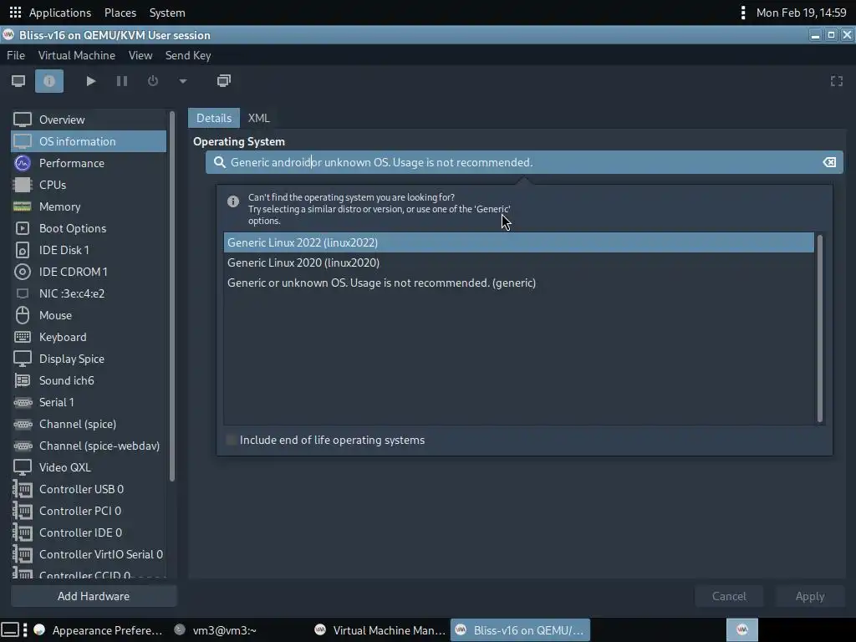
Task: Click the Bliss-v16 taskbar window button
Action: point(520,630)
